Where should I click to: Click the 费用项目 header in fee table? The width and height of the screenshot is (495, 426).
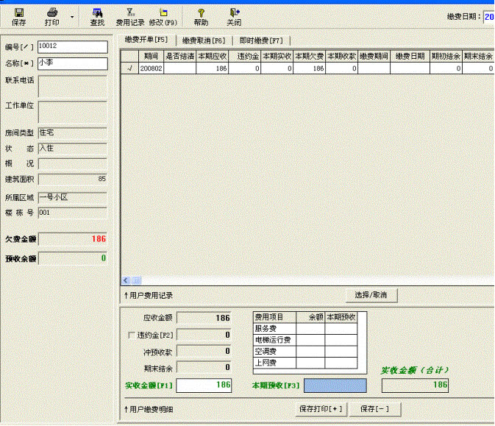[274, 317]
